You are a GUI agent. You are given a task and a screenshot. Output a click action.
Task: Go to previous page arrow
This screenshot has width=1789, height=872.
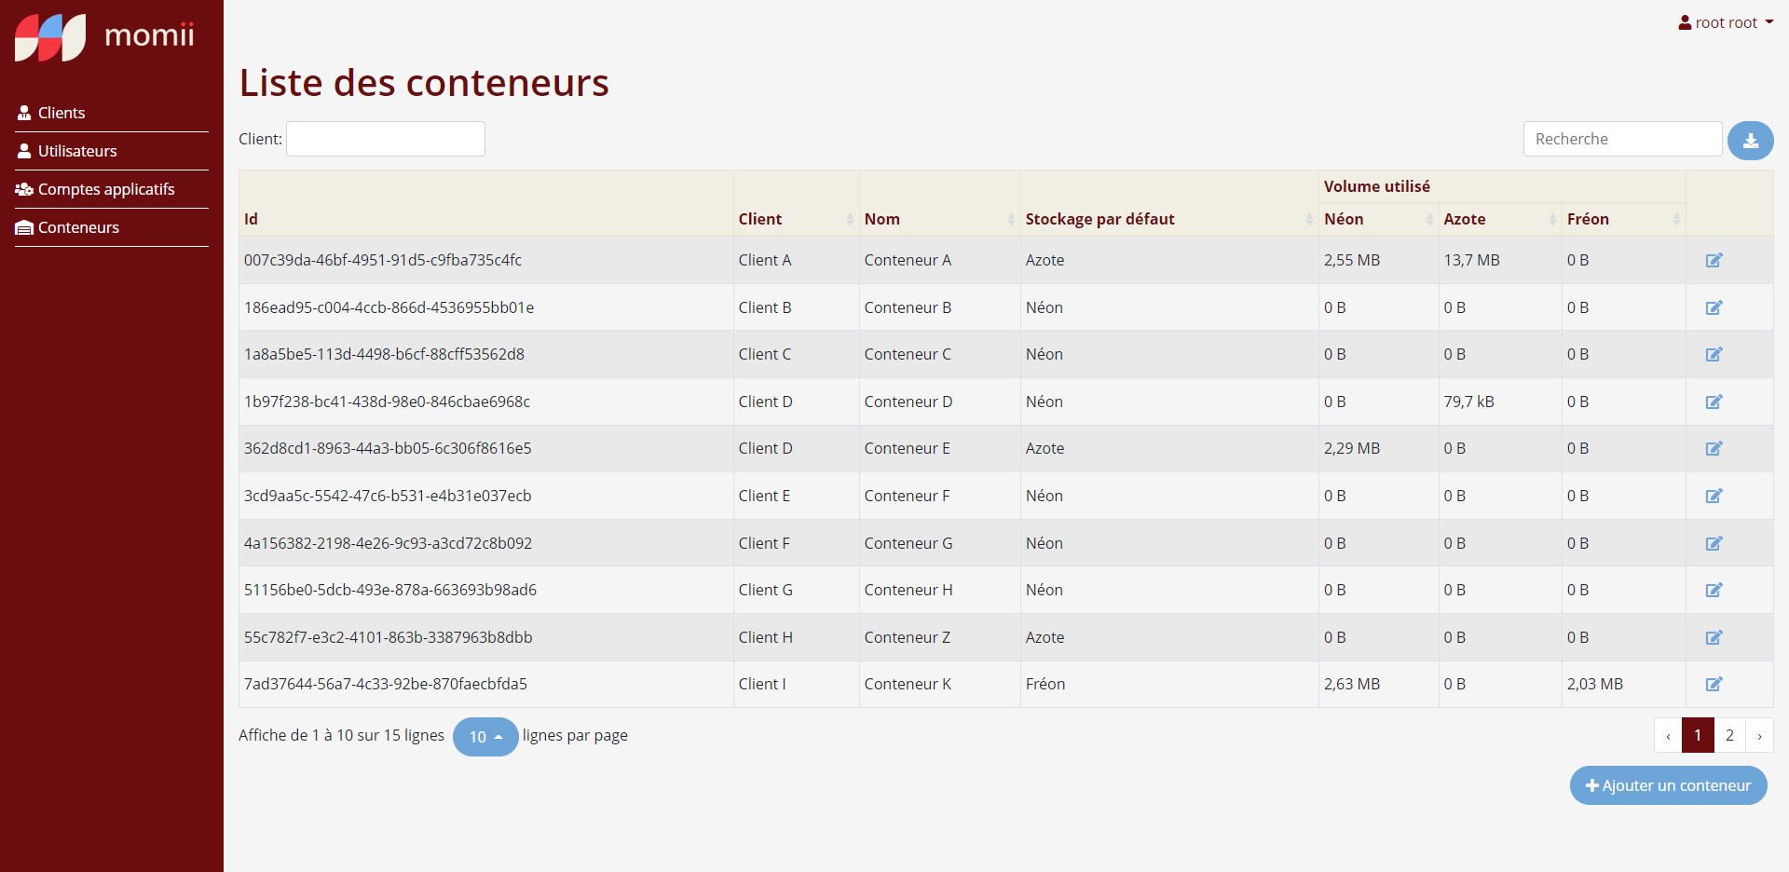[1668, 735]
